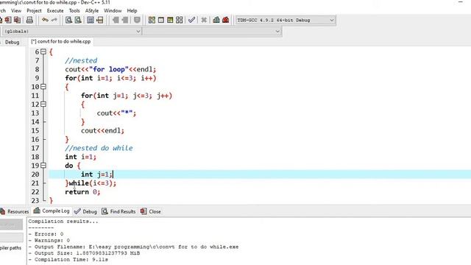Click the Compilation results... log line
471x265 pixels.
pos(63,221)
